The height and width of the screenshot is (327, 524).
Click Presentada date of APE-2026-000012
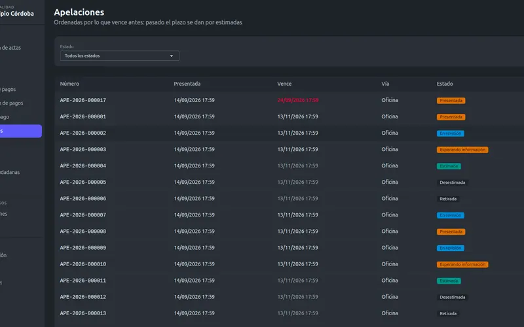(194, 297)
